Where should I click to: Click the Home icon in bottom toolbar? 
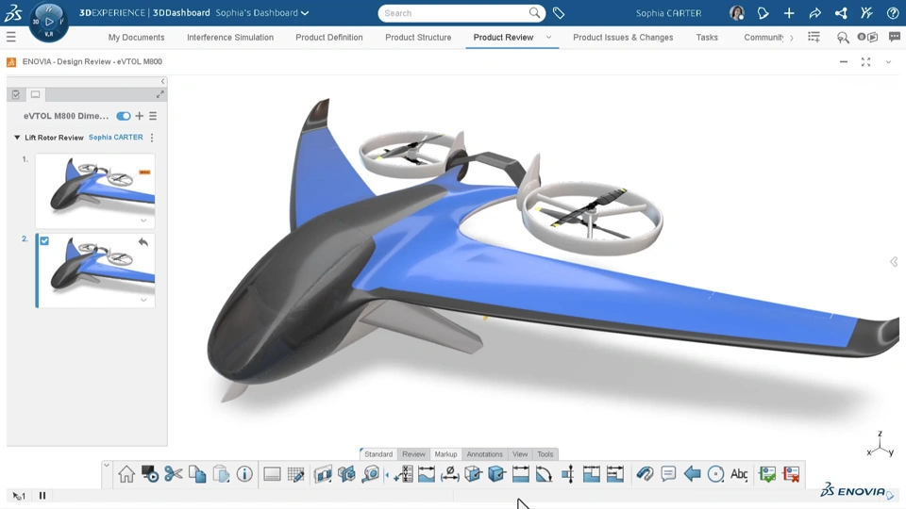click(x=126, y=474)
